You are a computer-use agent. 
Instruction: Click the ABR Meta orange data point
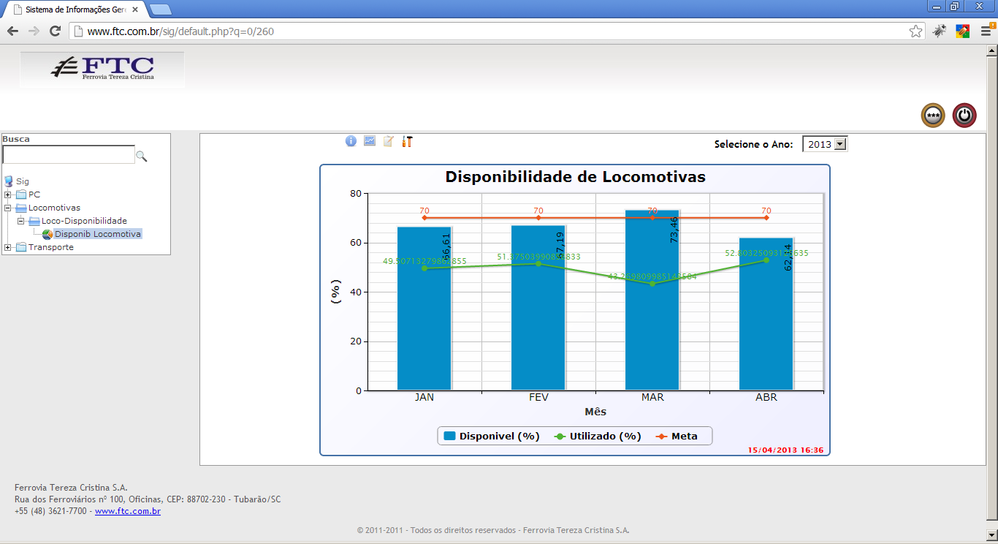766,218
